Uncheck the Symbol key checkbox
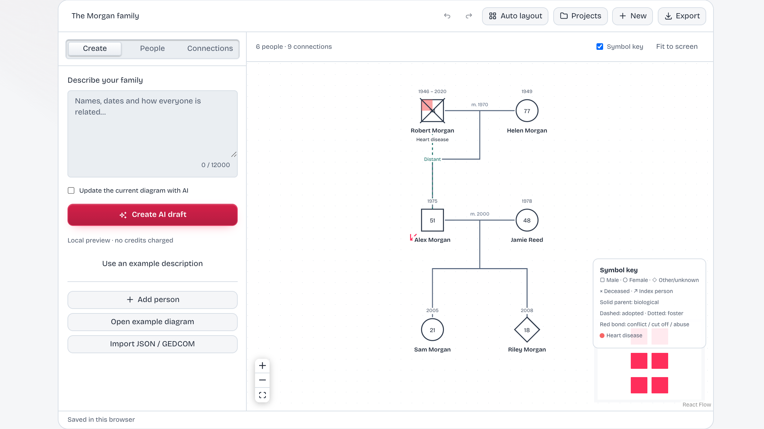This screenshot has width=764, height=429. (600, 47)
